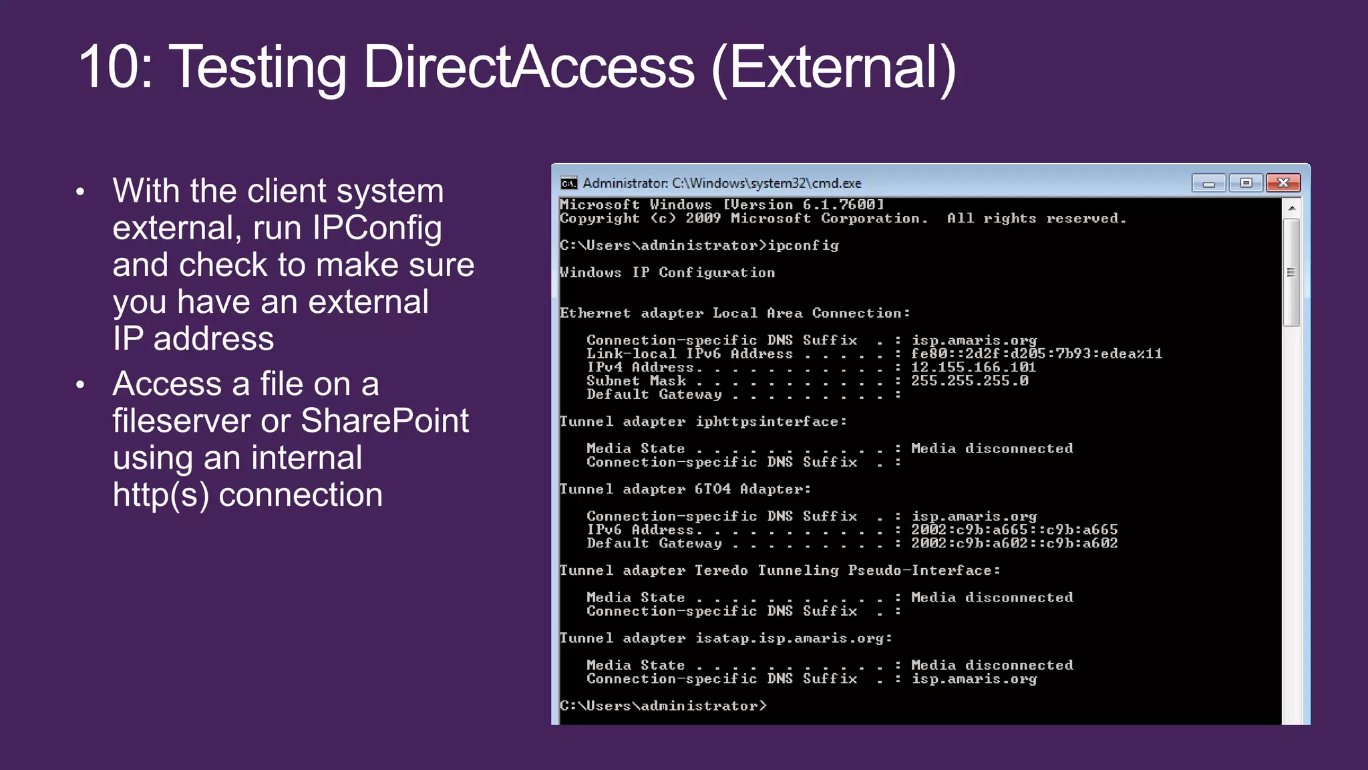Image resolution: width=1368 pixels, height=770 pixels.
Task: Click the 'ipconfig' command line in console
Action: point(699,245)
